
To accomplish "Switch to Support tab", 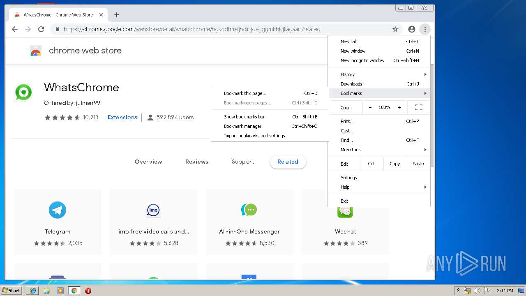I will click(x=243, y=162).
